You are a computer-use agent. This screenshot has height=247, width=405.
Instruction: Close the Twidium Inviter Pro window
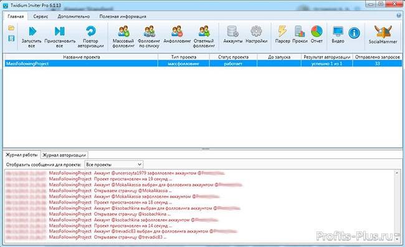pos(394,4)
